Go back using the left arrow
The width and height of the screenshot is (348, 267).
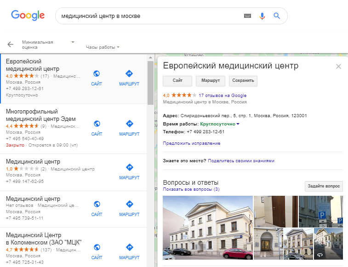tap(11, 45)
